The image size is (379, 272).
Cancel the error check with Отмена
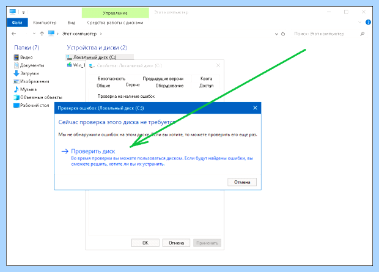point(242,182)
